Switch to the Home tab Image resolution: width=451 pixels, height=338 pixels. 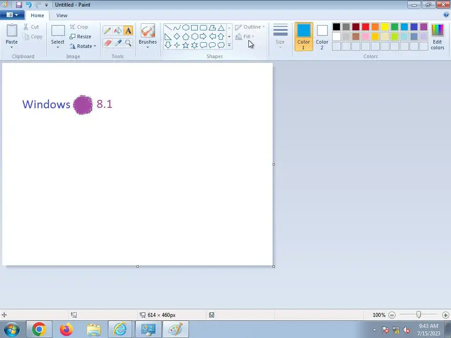37,15
